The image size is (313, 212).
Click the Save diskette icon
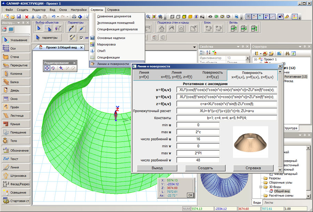(x=19, y=17)
